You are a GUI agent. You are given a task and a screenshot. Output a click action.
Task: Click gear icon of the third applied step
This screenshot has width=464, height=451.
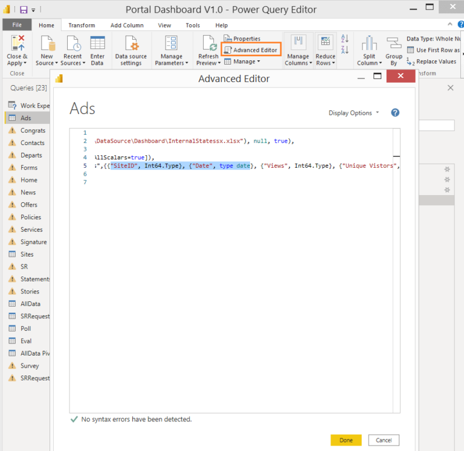(447, 190)
